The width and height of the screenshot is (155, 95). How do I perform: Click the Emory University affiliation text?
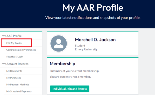pyautogui.click(x=86, y=49)
